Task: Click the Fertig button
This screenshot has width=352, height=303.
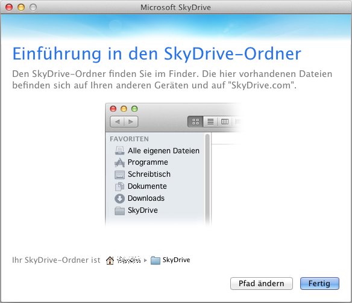Action: (x=319, y=283)
